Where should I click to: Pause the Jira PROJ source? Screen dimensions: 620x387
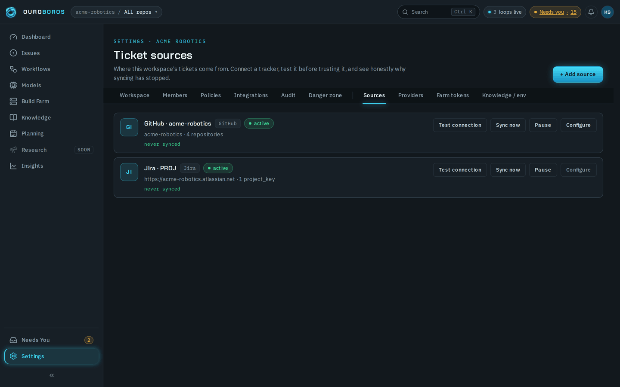[x=543, y=170]
